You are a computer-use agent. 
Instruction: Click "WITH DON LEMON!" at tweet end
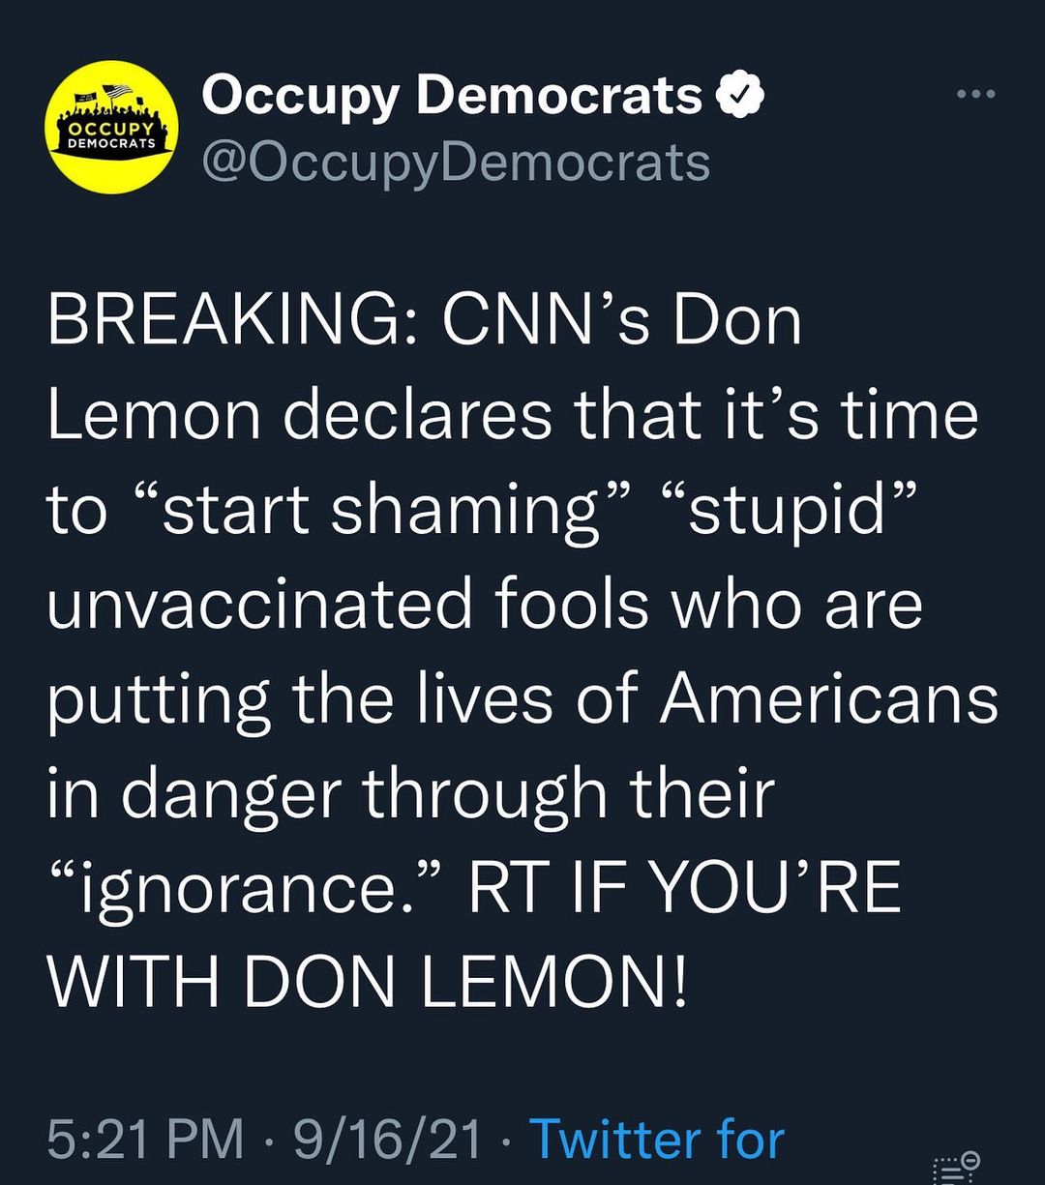[368, 983]
